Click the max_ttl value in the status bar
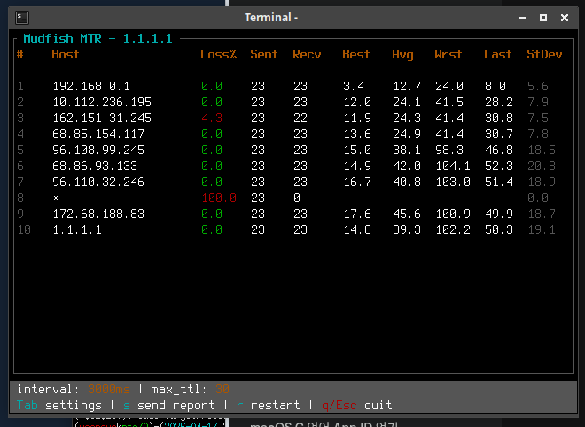This screenshot has width=585, height=427. click(222, 389)
